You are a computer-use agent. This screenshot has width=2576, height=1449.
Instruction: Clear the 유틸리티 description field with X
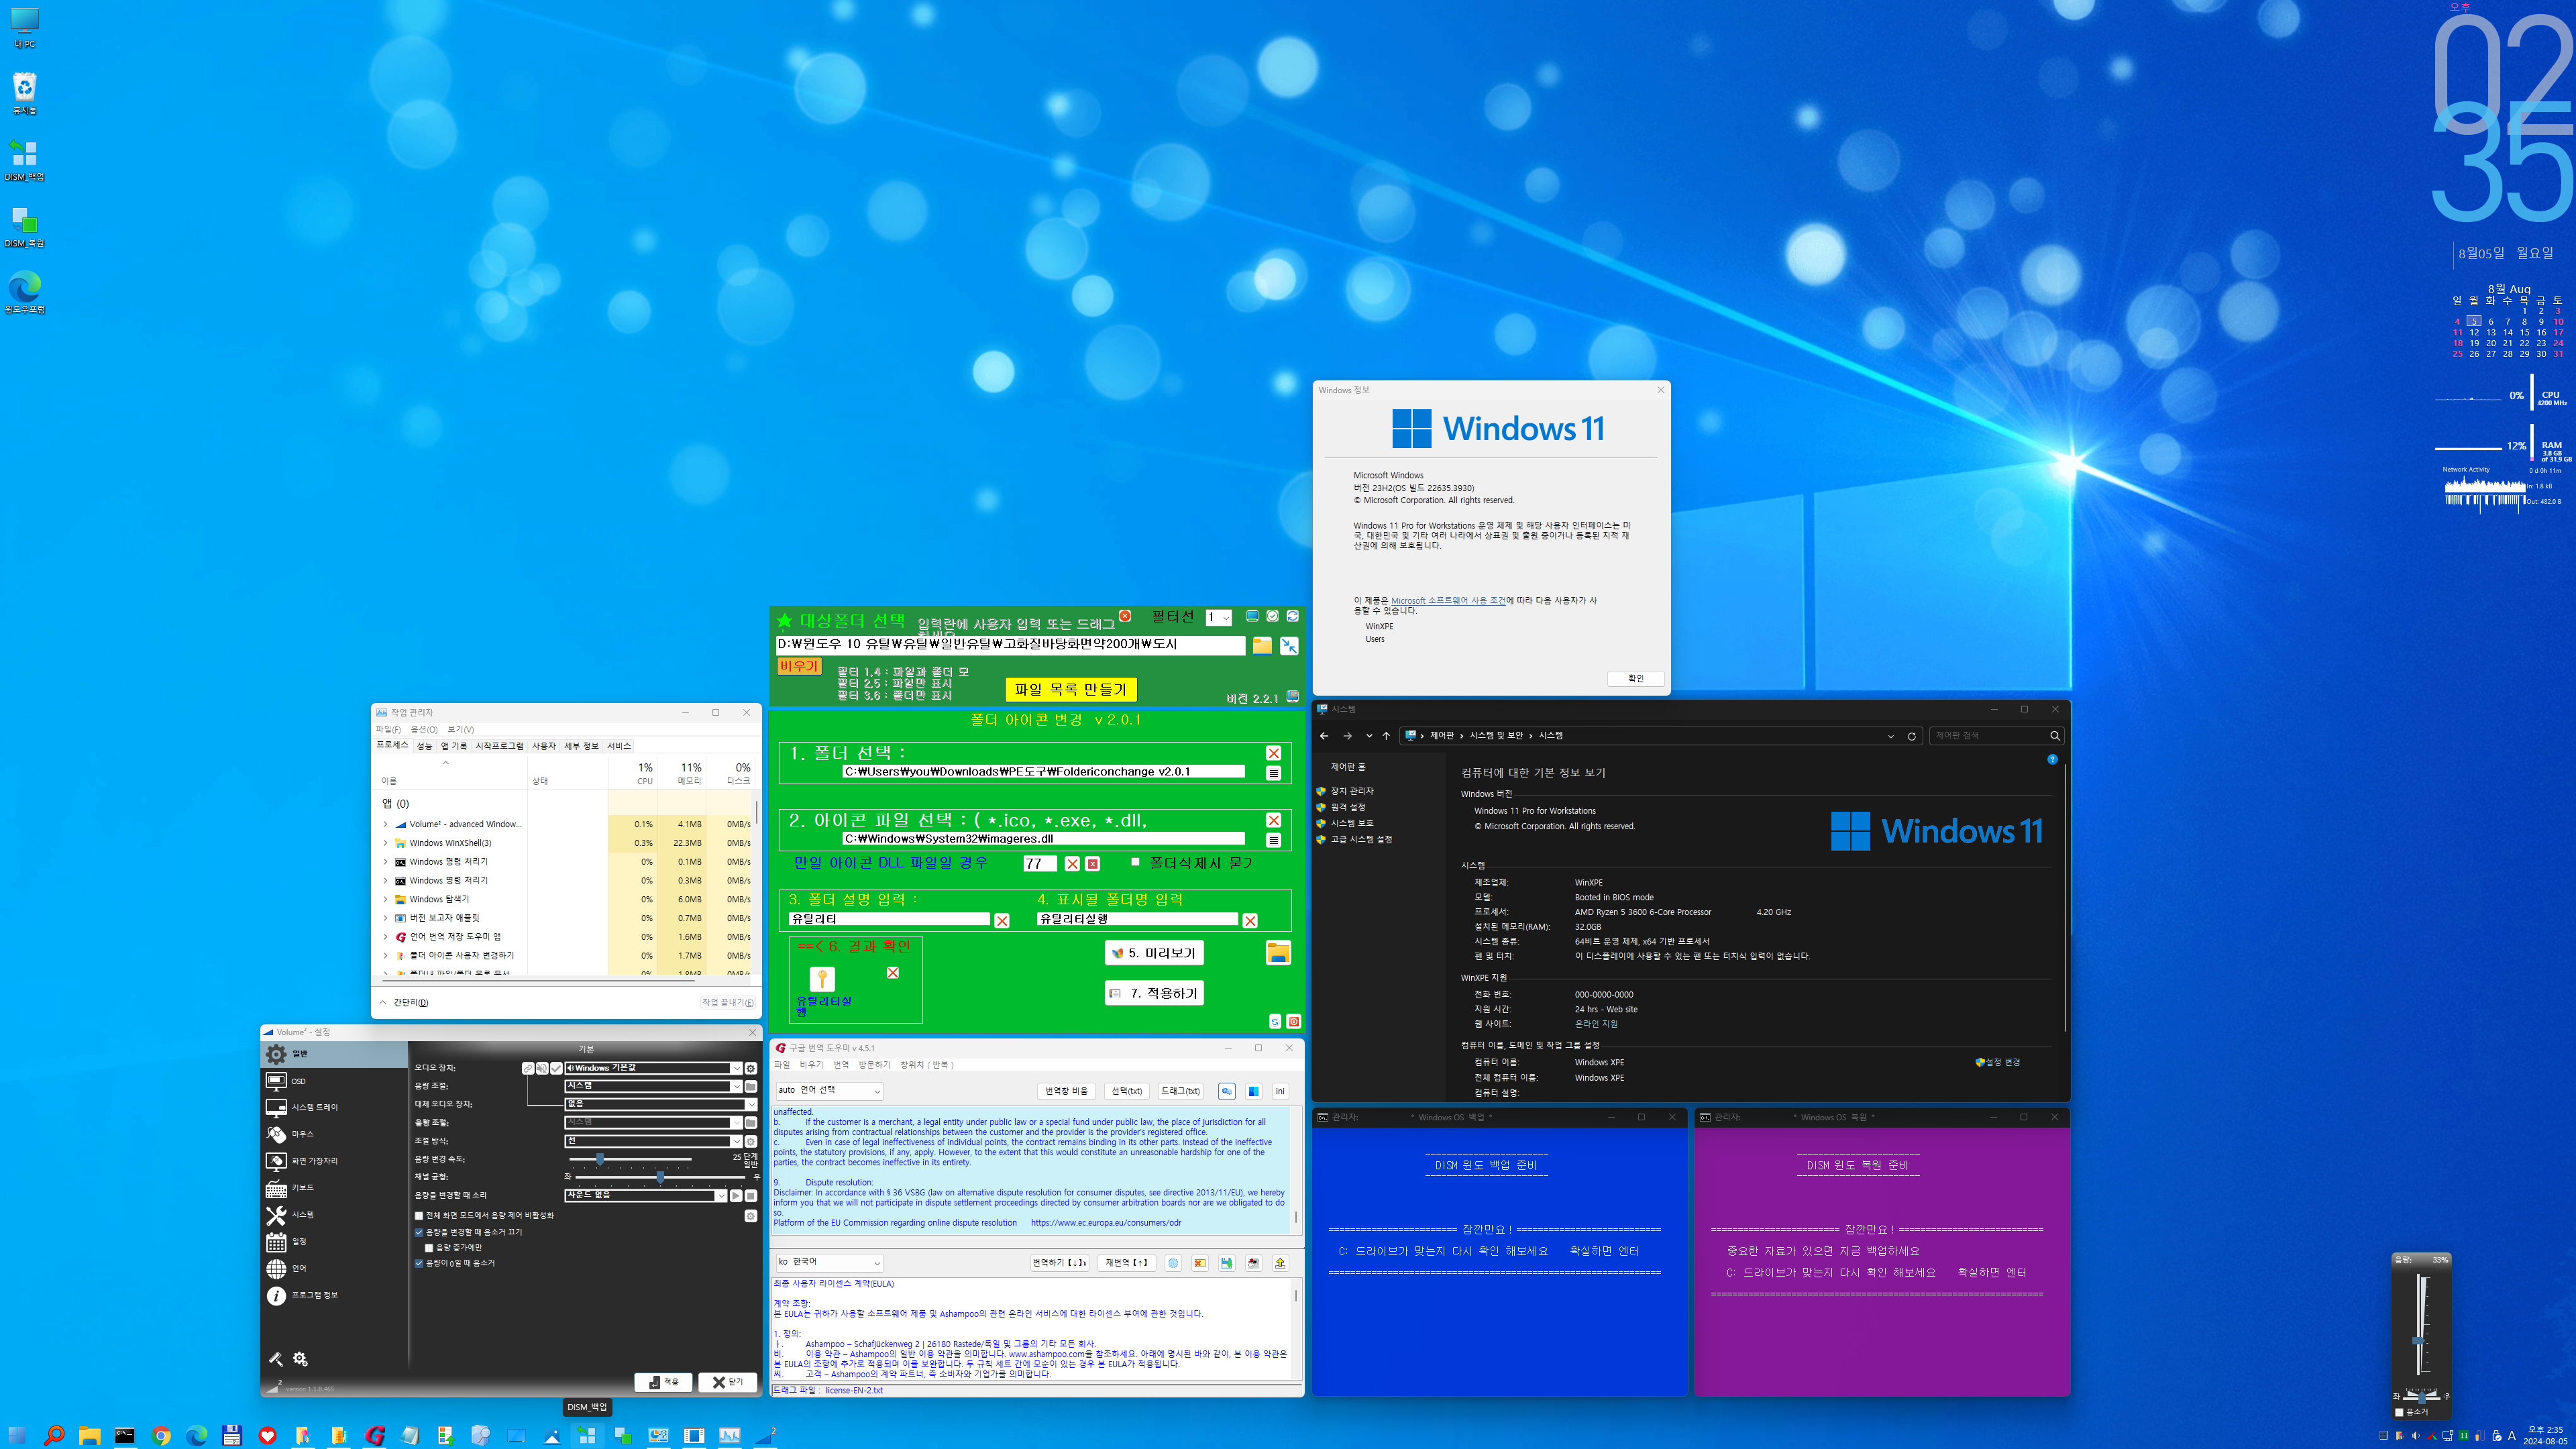click(x=1002, y=920)
